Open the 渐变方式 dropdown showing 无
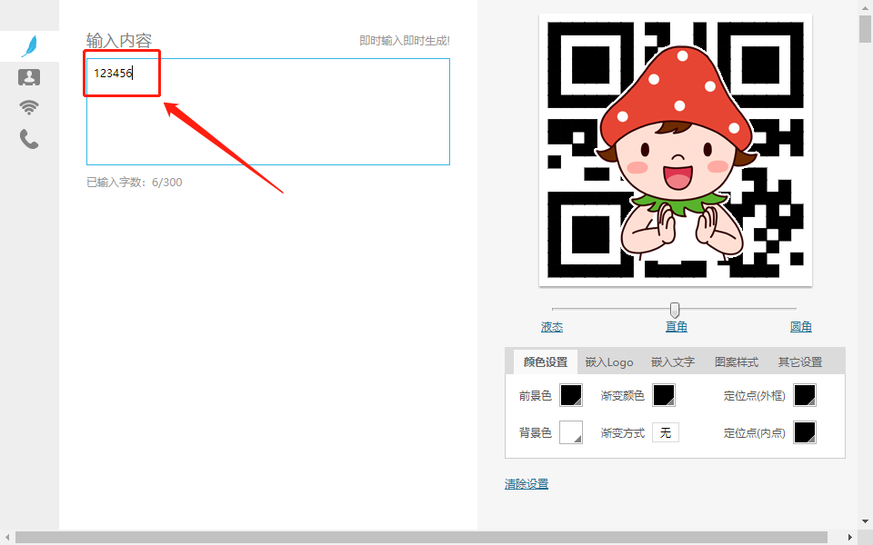Image resolution: width=873 pixels, height=545 pixels. [x=666, y=432]
